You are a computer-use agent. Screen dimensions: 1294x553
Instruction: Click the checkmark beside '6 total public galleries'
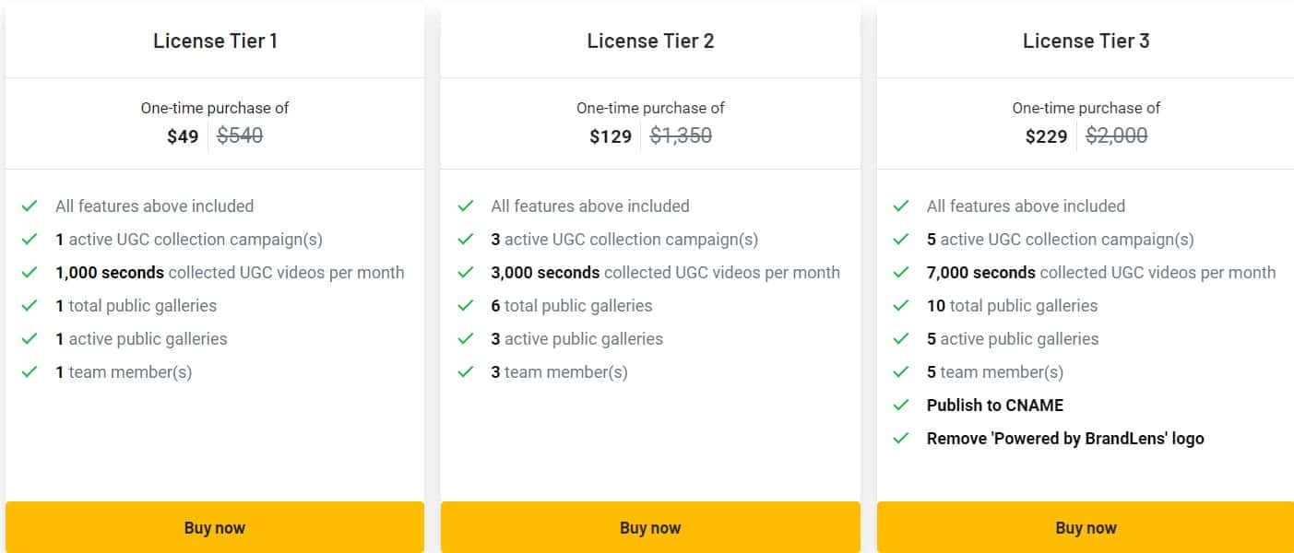tap(469, 306)
